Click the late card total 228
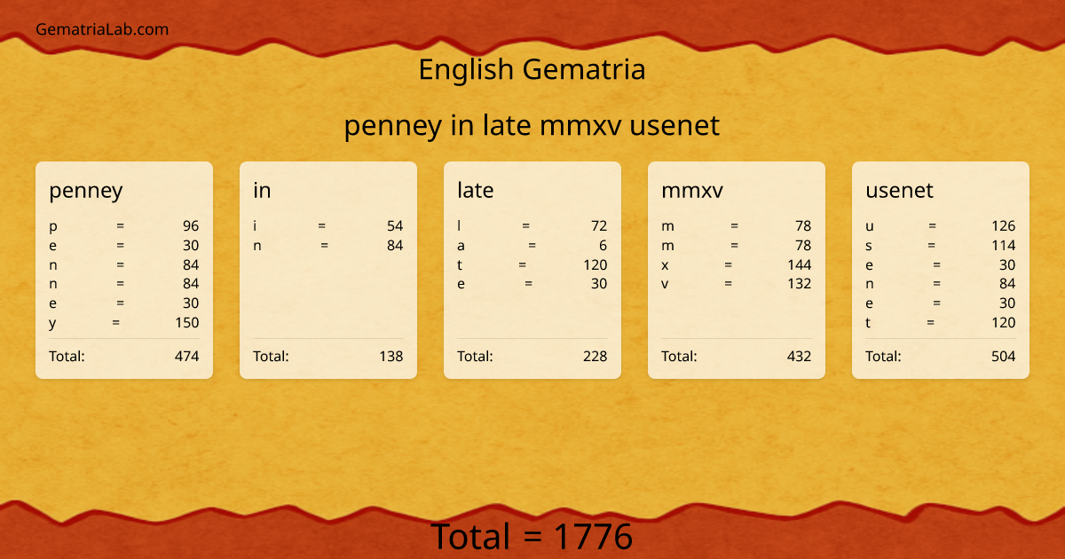Screen dimensions: 1065x559 pyautogui.click(x=596, y=357)
